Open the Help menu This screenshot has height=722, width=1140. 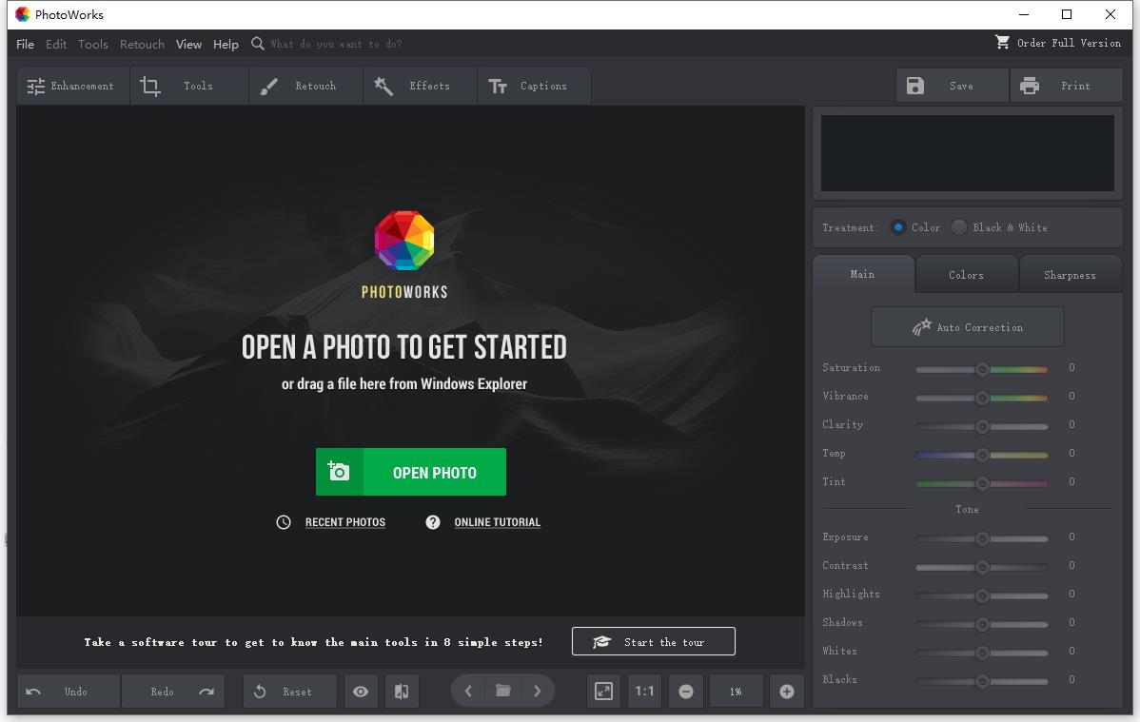click(x=226, y=44)
